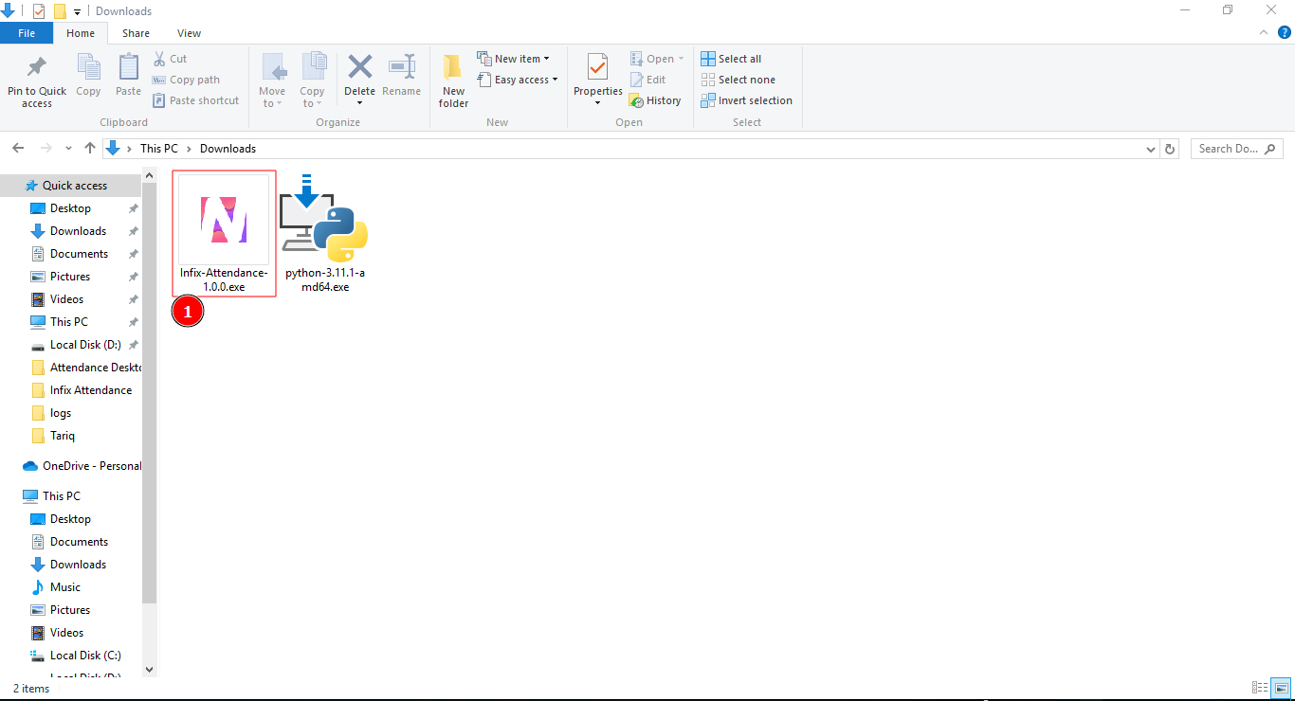Open Quick Access Toolbar customize arrow
Screen dimensions: 1295x701
77,12
